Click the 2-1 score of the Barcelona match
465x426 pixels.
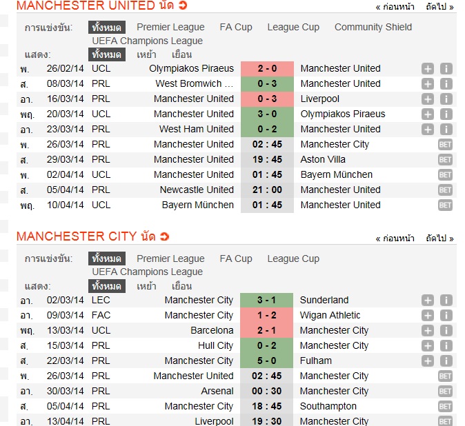point(266,330)
